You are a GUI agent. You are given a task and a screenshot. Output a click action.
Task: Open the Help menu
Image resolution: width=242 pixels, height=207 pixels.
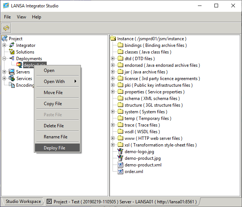pyautogui.click(x=36, y=17)
